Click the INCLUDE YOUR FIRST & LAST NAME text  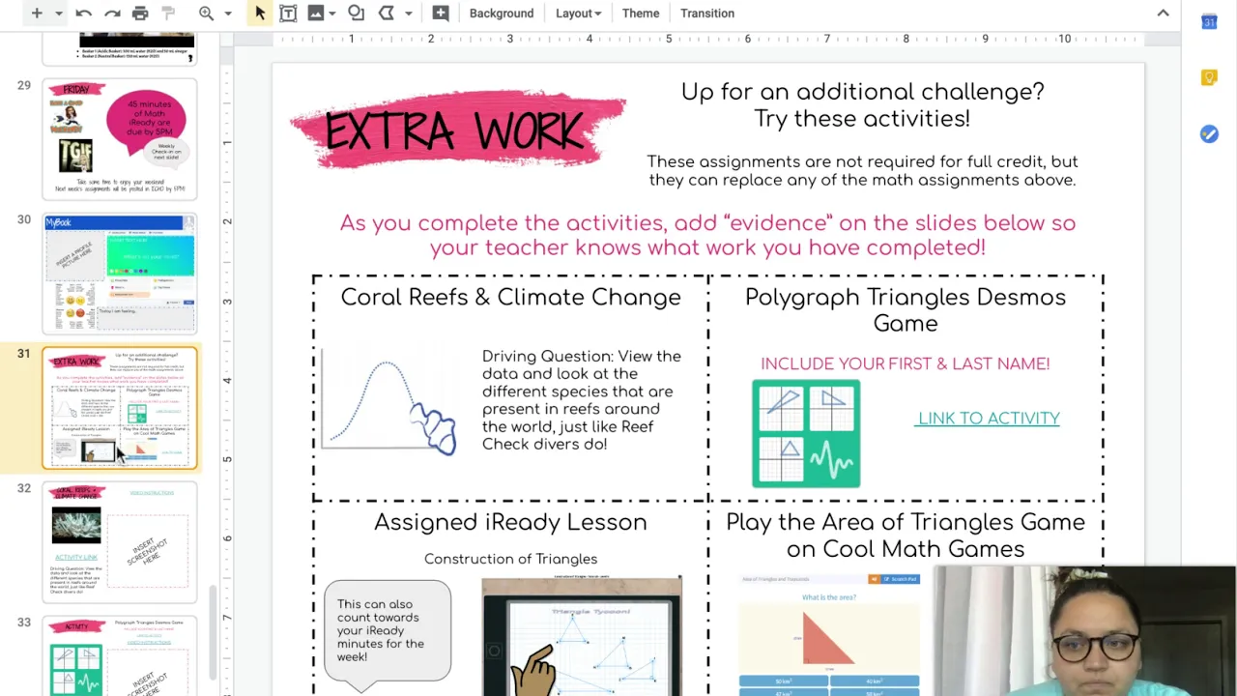coord(906,363)
